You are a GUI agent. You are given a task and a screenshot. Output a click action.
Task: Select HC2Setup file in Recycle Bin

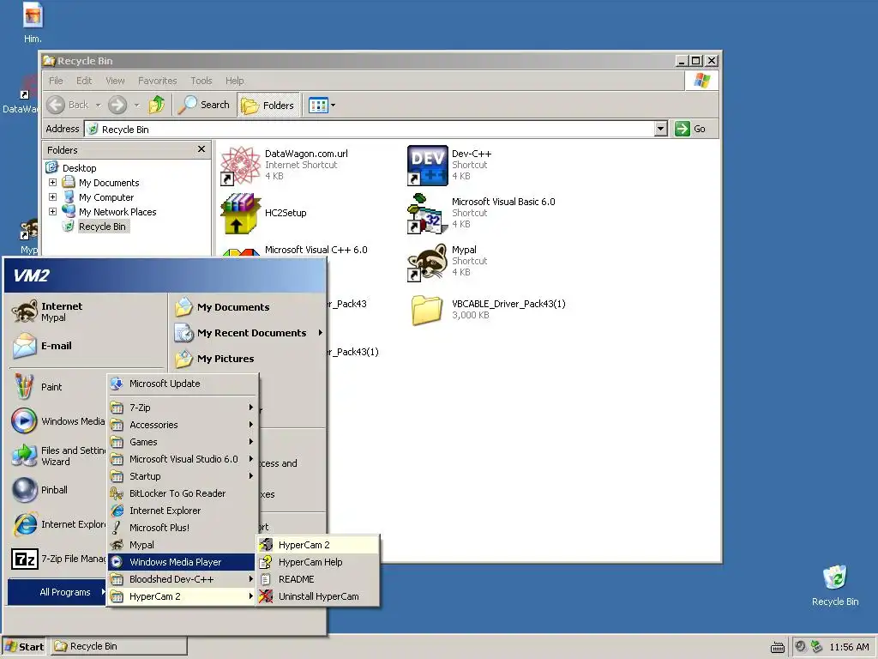pyautogui.click(x=264, y=213)
